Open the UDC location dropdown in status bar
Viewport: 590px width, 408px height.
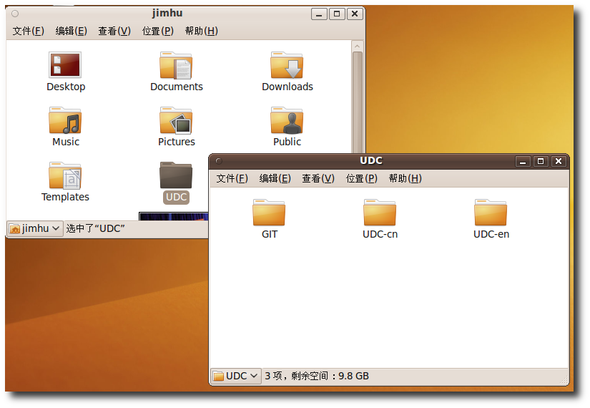(236, 376)
